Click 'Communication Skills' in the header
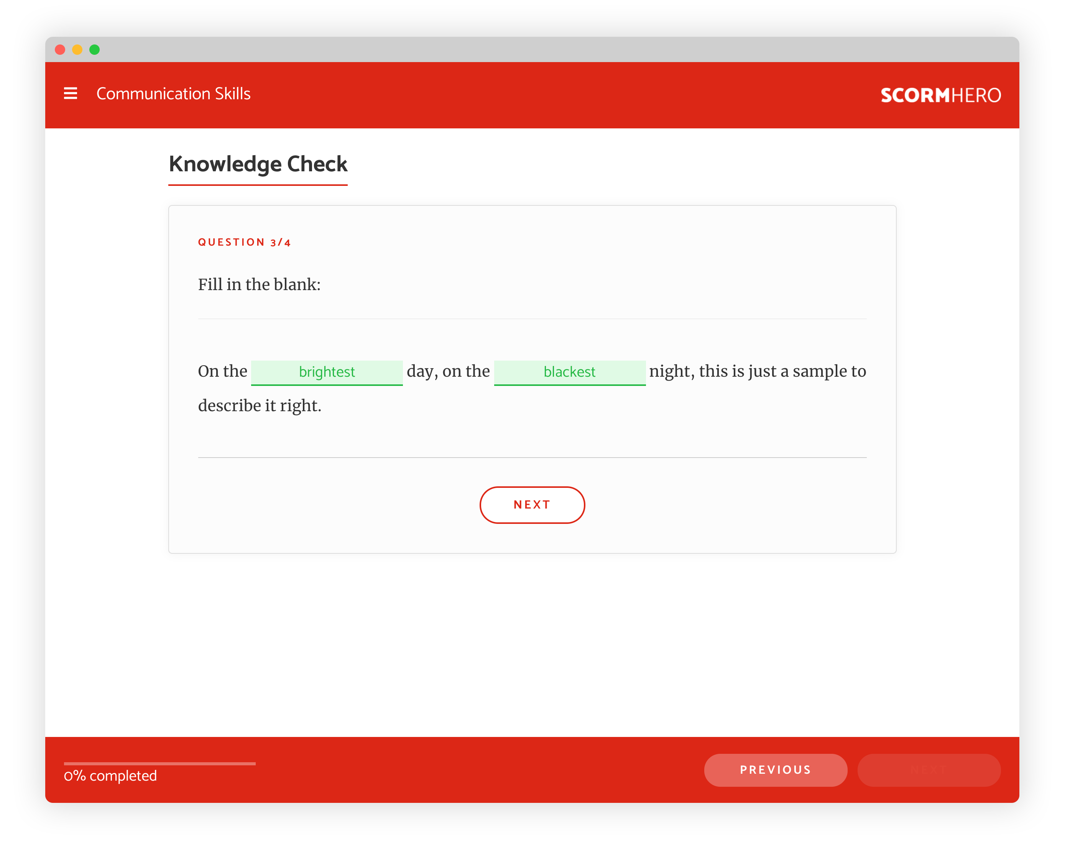This screenshot has width=1065, height=850. [x=174, y=94]
